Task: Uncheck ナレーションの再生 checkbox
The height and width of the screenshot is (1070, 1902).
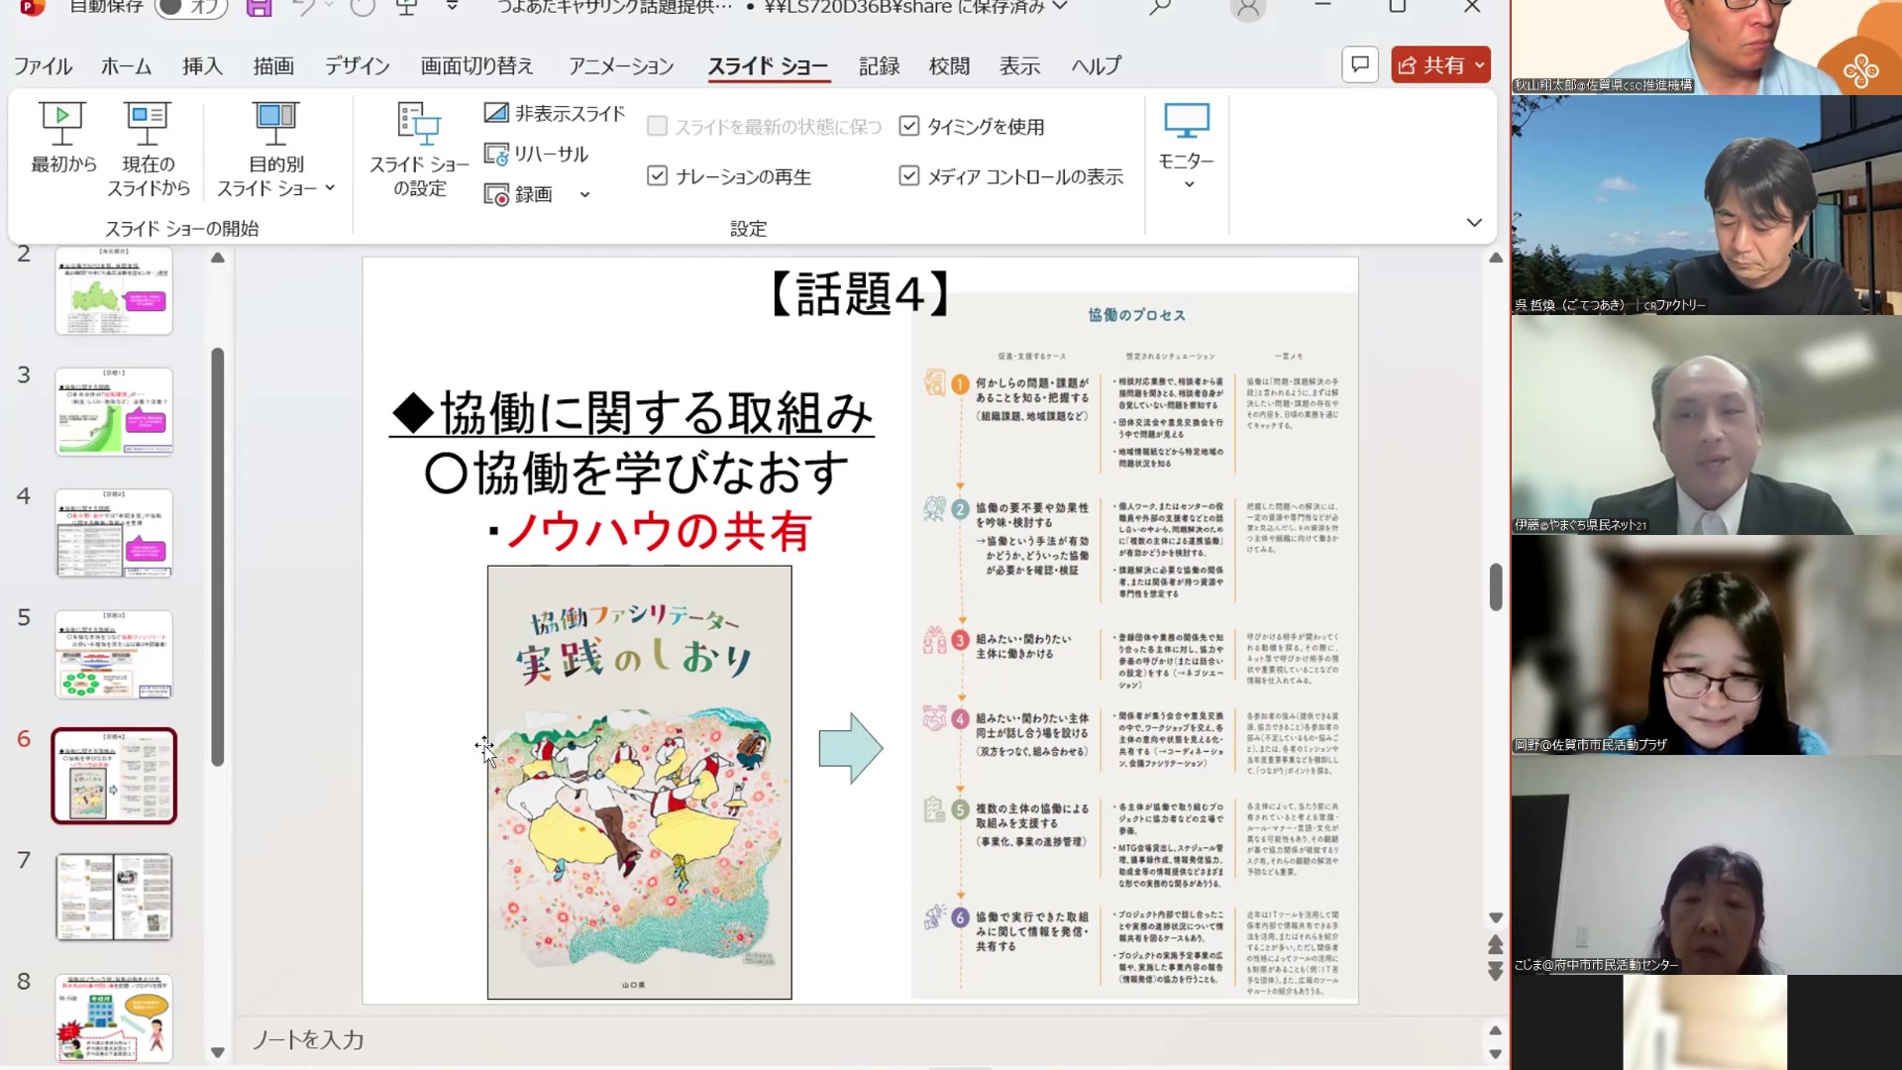Action: click(657, 175)
